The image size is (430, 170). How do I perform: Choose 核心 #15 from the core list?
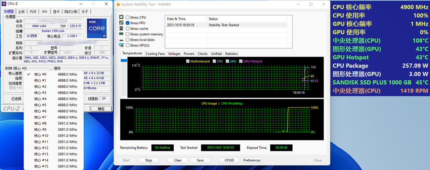(x=53, y=166)
